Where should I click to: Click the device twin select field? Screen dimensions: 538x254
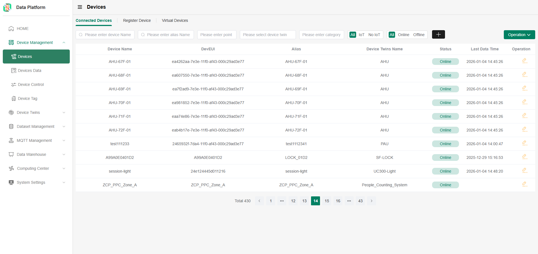[x=268, y=35]
